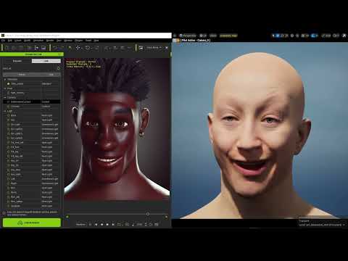Open the Perspective dropdown in Unreal viewport
The width and height of the screenshot is (348, 261).
pyautogui.click(x=188, y=36)
